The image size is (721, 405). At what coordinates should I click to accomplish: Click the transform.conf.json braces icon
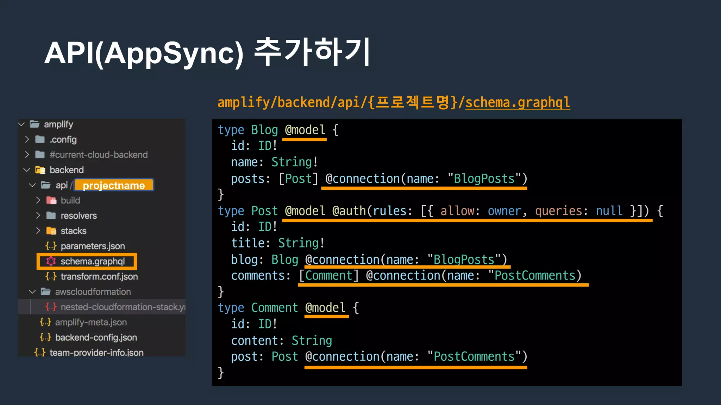click(x=51, y=276)
